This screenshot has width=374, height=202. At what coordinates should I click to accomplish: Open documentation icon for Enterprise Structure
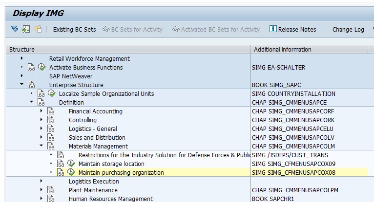click(31, 85)
